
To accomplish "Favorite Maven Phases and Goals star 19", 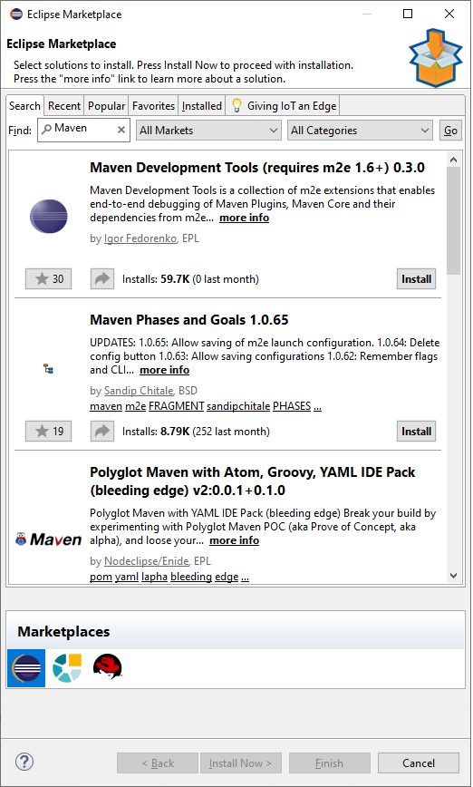I will [x=49, y=432].
